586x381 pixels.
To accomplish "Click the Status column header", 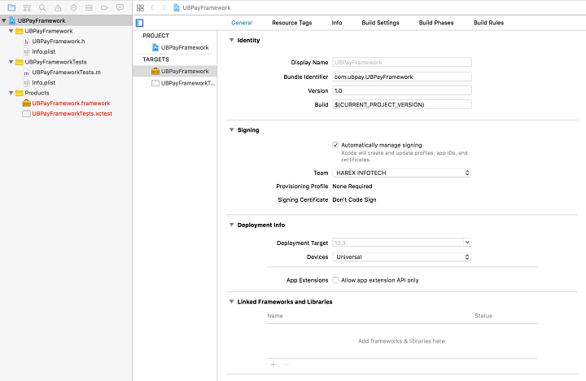I will (483, 316).
